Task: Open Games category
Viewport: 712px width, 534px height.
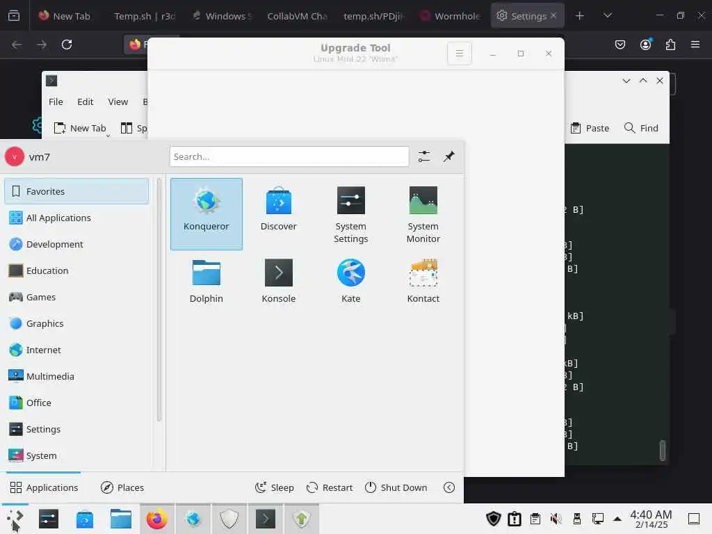Action: point(76,297)
